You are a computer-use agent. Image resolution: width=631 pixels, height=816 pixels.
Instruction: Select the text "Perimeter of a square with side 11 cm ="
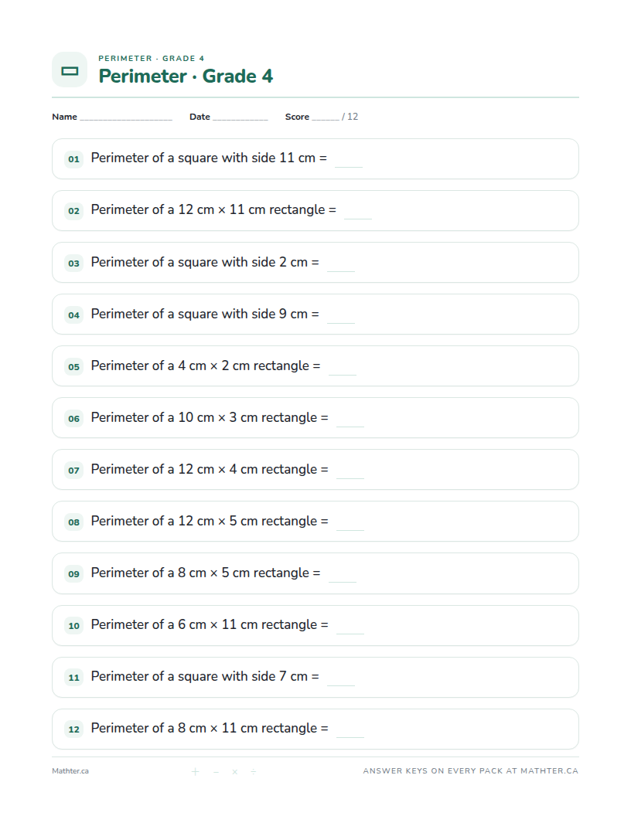coord(209,158)
